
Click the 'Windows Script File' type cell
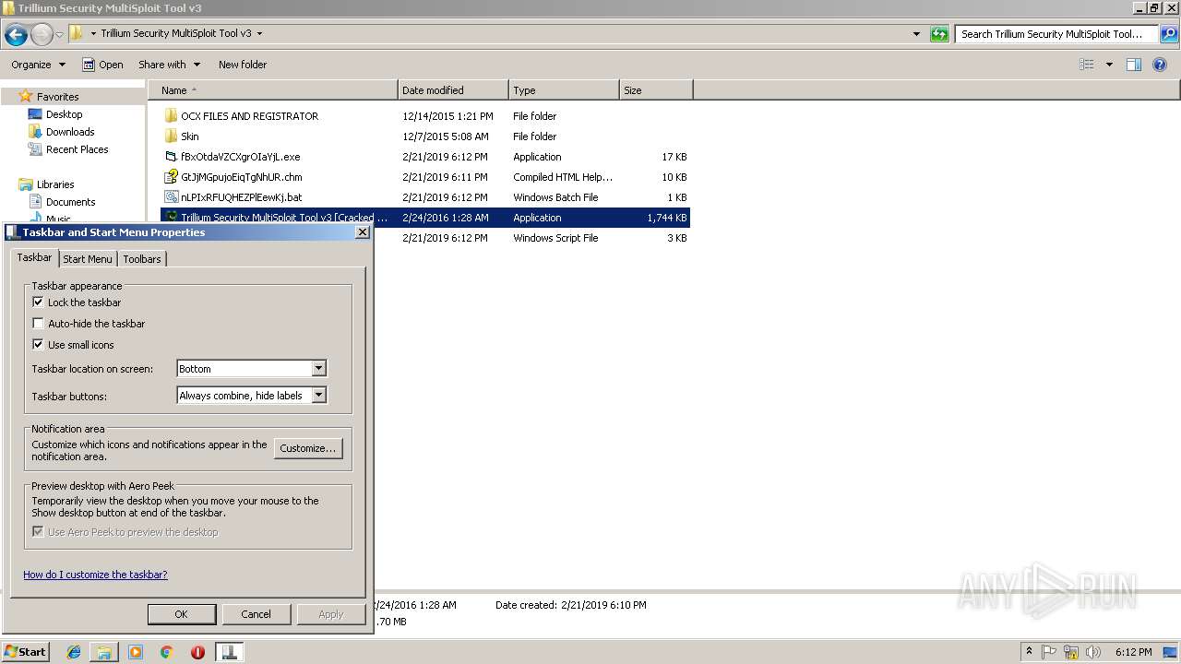(555, 238)
